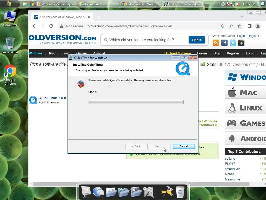Show hidden tray icons arrow
Screen dimensions: 266x200
coord(223,4)
